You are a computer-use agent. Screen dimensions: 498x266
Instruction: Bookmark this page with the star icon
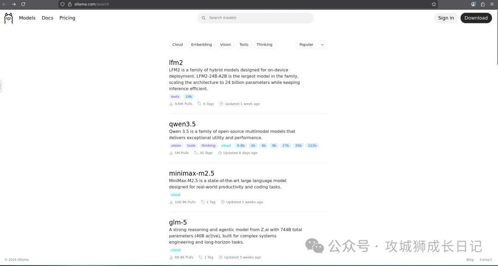(x=433, y=4)
